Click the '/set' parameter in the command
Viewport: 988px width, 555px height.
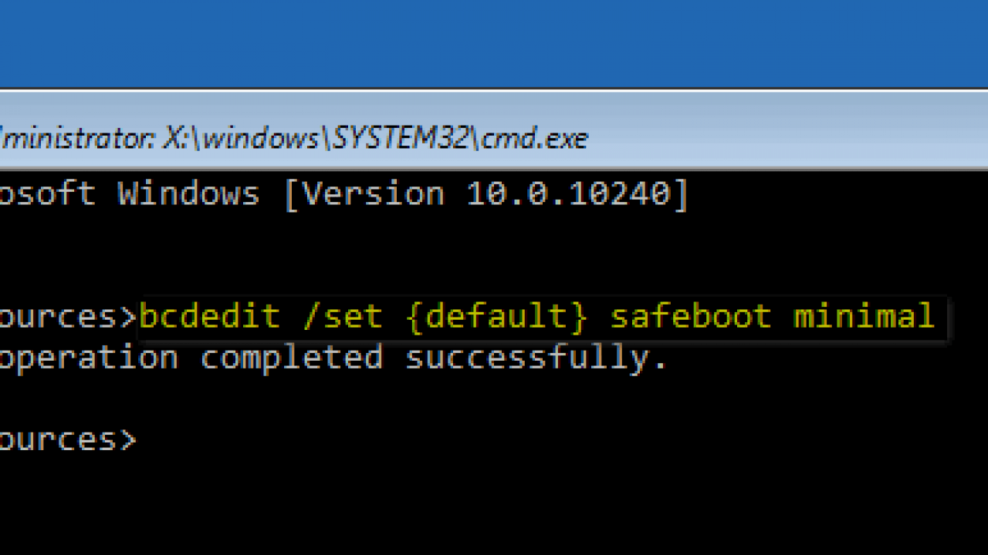pos(343,317)
